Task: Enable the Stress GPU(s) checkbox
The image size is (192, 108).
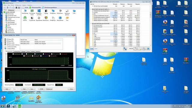Action: pyautogui.click(x=7, y=49)
